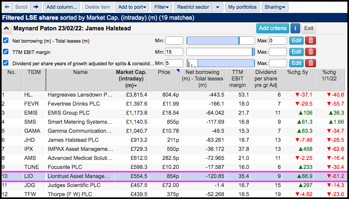Adjust the TTM EBIT margin range slider
Viewport: 349px width, 199px height.
pos(221,52)
